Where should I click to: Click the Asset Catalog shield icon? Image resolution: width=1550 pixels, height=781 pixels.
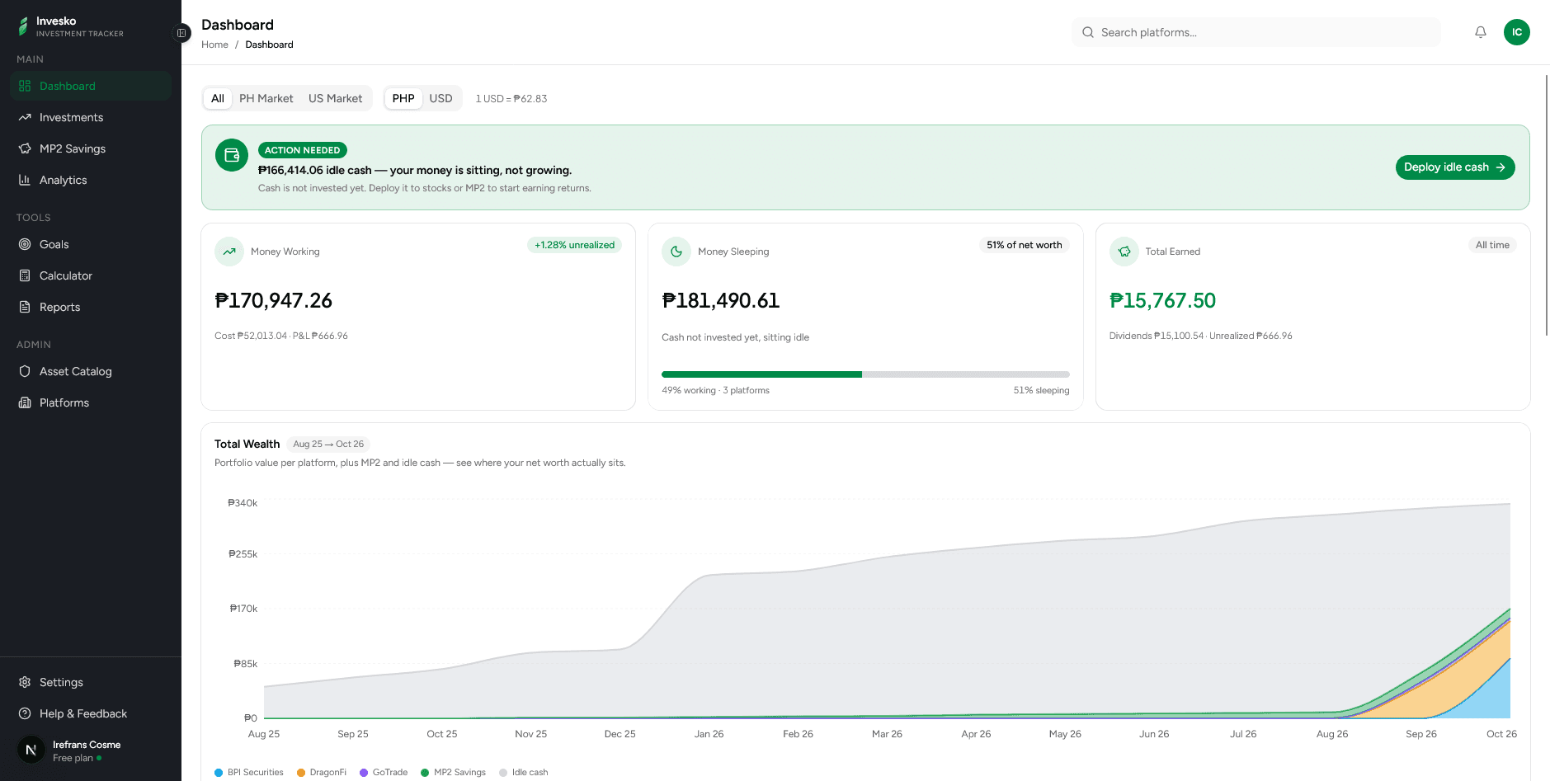[x=25, y=371]
